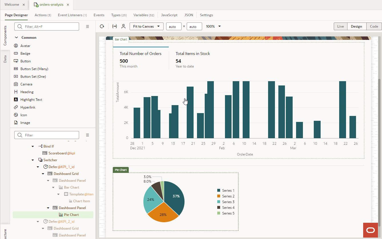Open the Structure panel hamburger menu

click(x=88, y=135)
